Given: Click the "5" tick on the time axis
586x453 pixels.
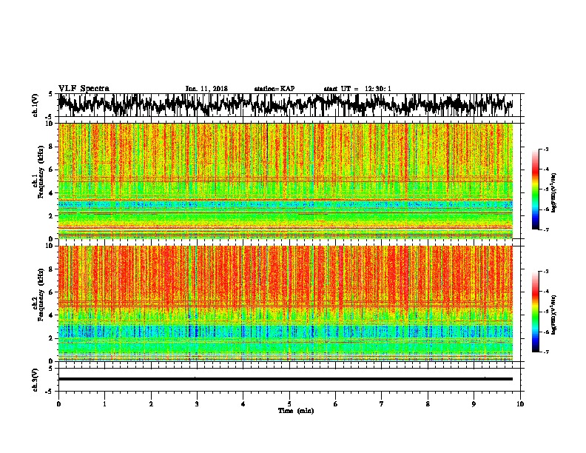Looking at the screenshot, I should 289,404.
